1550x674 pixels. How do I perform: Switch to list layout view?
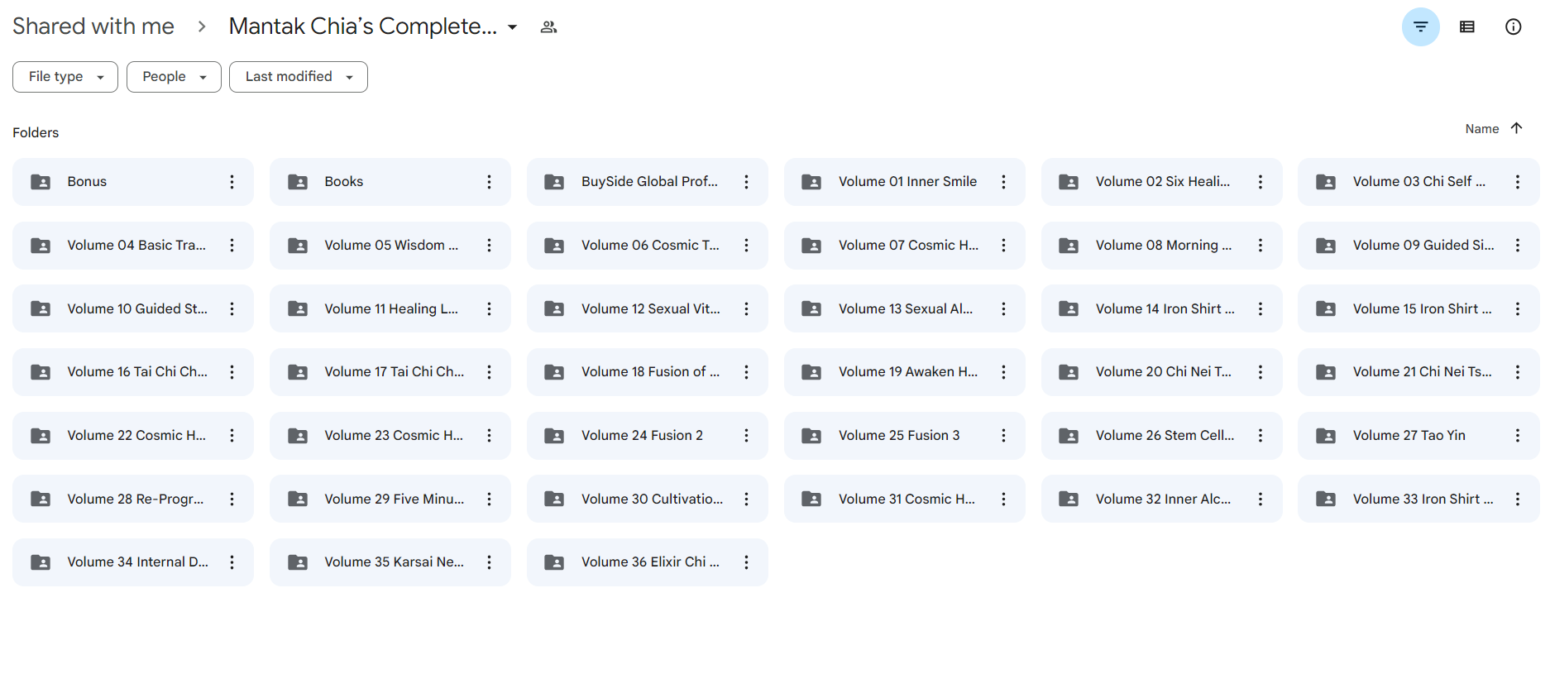click(x=1466, y=27)
